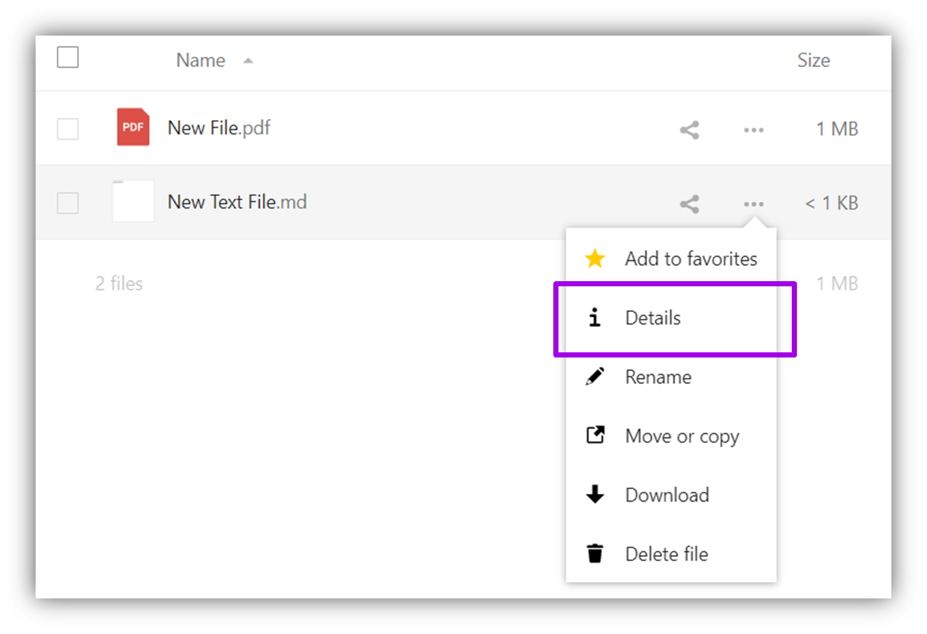Select Delete file from context menu

pos(666,554)
